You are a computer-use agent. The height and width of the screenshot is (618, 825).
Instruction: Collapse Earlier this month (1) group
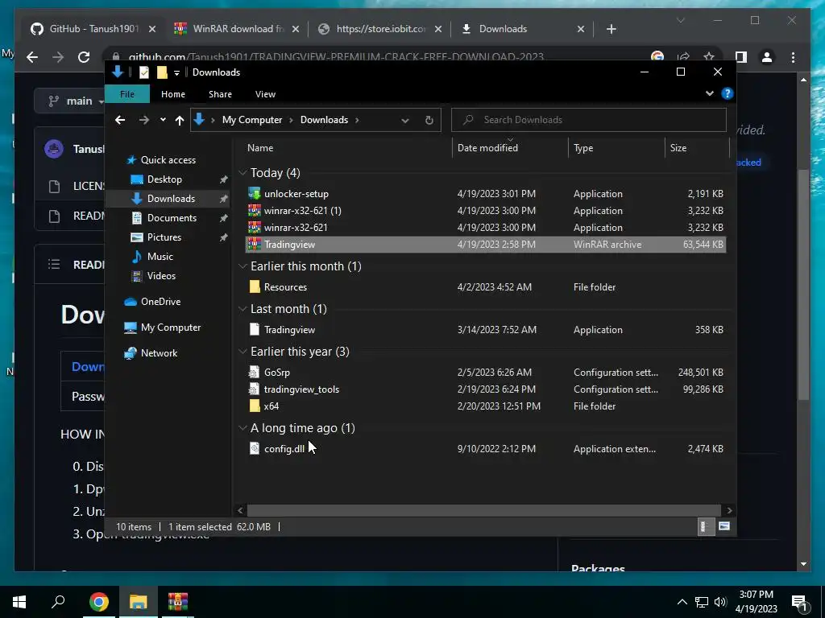tap(243, 266)
